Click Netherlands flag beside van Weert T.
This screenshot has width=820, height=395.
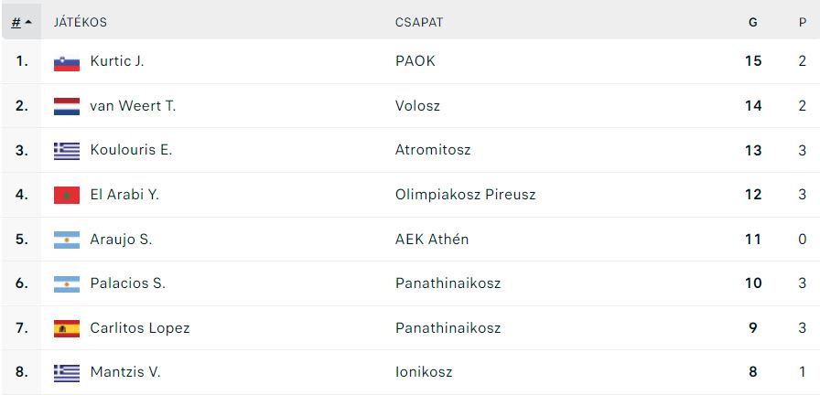(67, 106)
